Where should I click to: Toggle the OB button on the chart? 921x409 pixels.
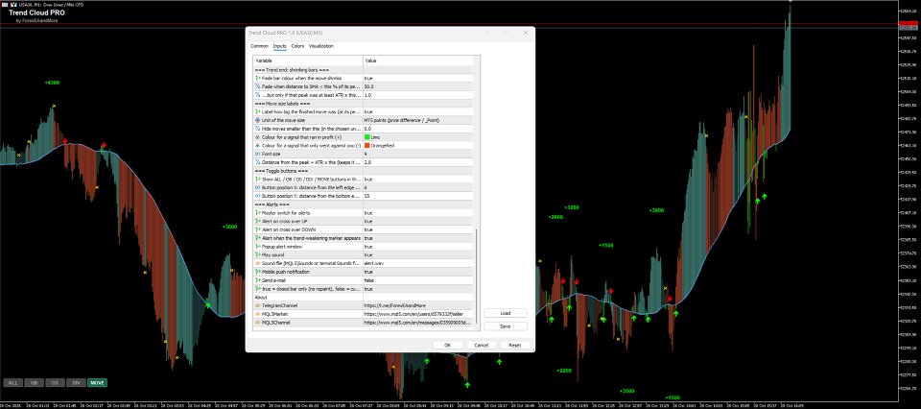(x=35, y=383)
